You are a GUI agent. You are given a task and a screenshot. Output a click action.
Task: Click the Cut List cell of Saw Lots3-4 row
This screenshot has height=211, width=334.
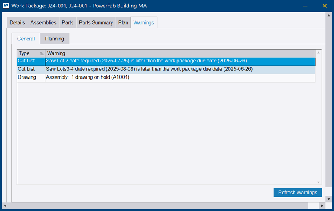click(x=31, y=70)
